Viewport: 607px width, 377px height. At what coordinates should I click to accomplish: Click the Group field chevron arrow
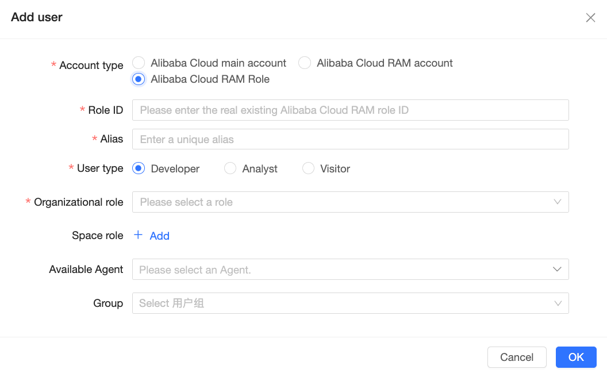pos(558,303)
